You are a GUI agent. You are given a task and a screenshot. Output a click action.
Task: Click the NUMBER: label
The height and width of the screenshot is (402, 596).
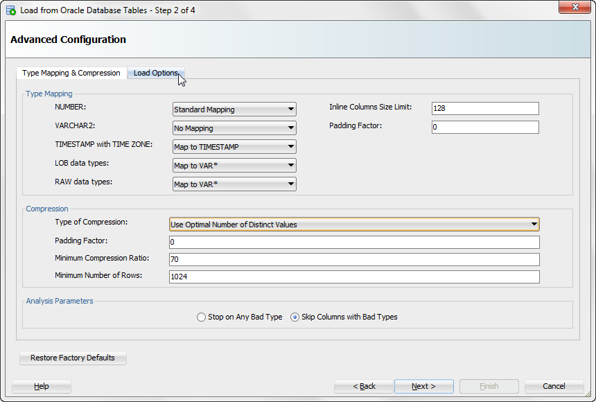click(70, 107)
